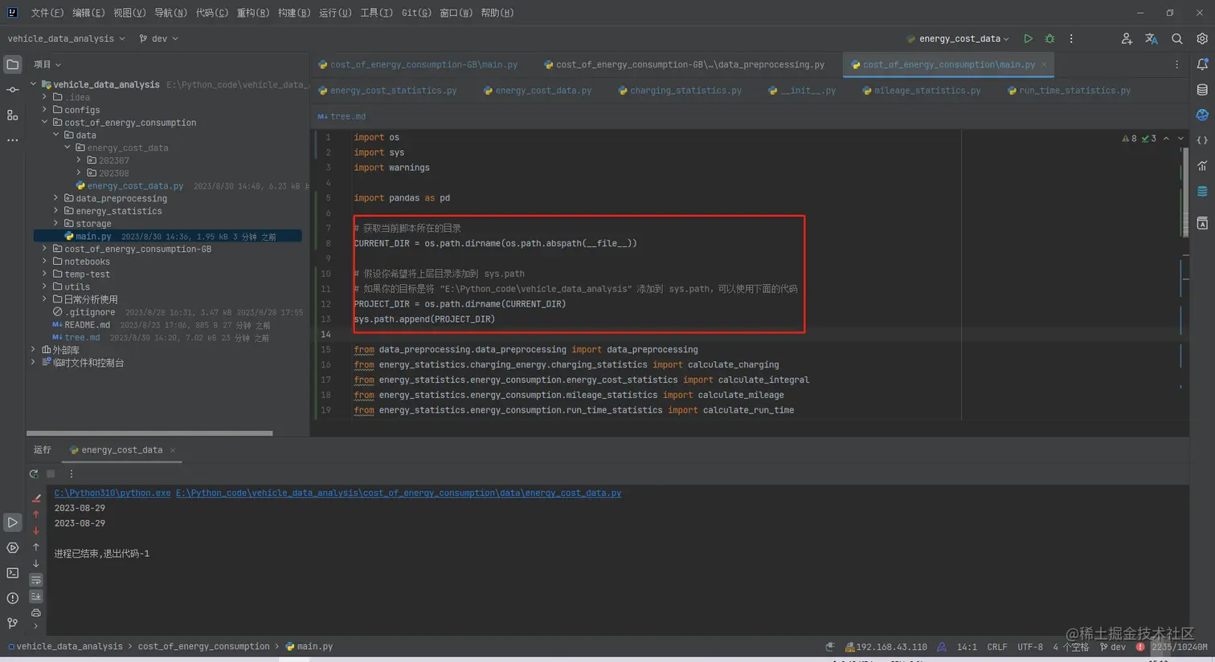The height and width of the screenshot is (662, 1215).
Task: Click cost_of_energy_consumption breadcrumb in status bar
Action: click(203, 646)
